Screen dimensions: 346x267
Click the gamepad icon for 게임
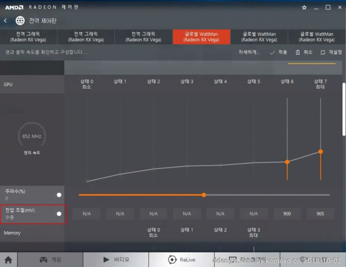pyautogui.click(x=44, y=260)
